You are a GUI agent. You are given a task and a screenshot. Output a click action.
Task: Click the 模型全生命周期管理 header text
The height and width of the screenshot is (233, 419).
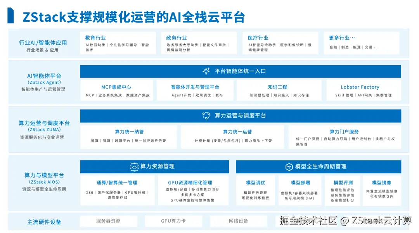pos(321,166)
